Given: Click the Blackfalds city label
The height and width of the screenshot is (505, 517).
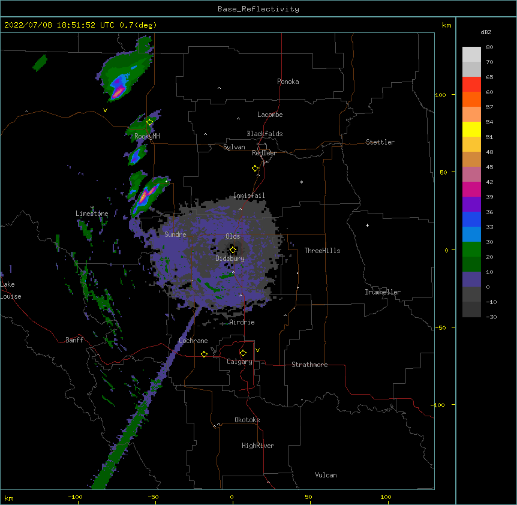Looking at the screenshot, I should [264, 134].
